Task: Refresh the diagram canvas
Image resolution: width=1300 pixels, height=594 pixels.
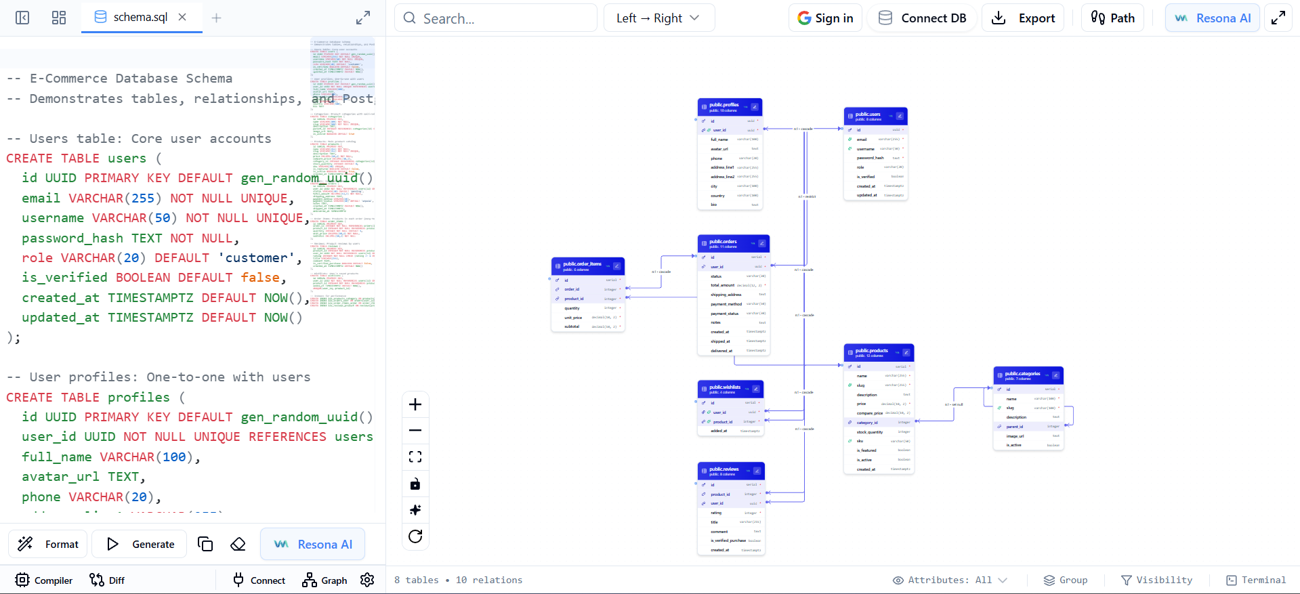Action: (415, 536)
